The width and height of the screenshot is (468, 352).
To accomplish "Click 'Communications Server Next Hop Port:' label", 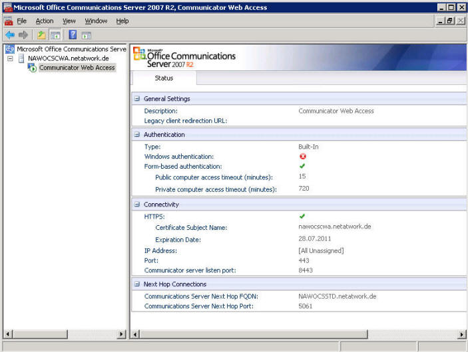I will (199, 306).
